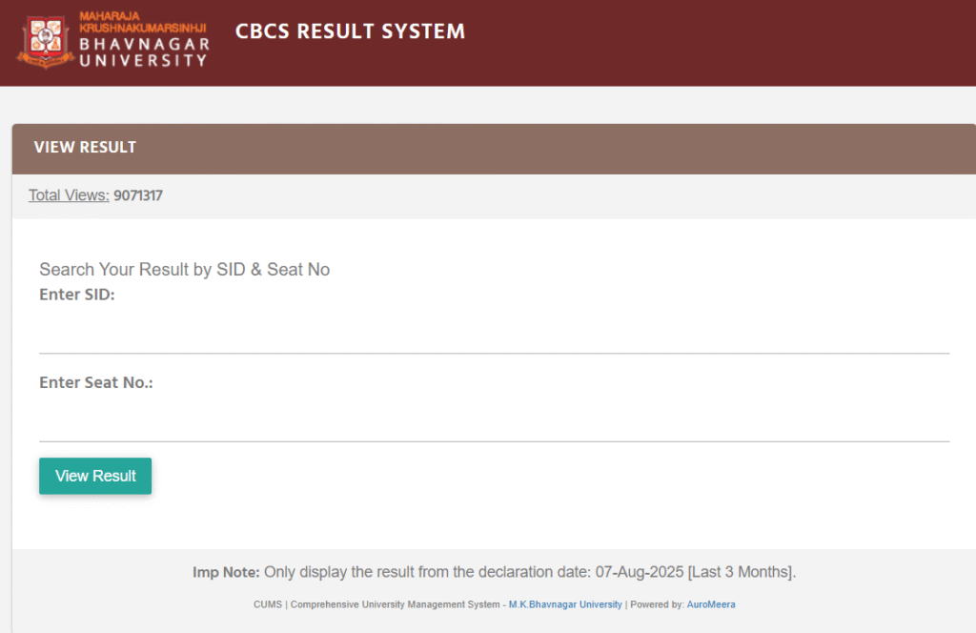This screenshot has width=976, height=633.
Task: Click the declaration date 07-Aug-2025
Action: click(x=644, y=572)
